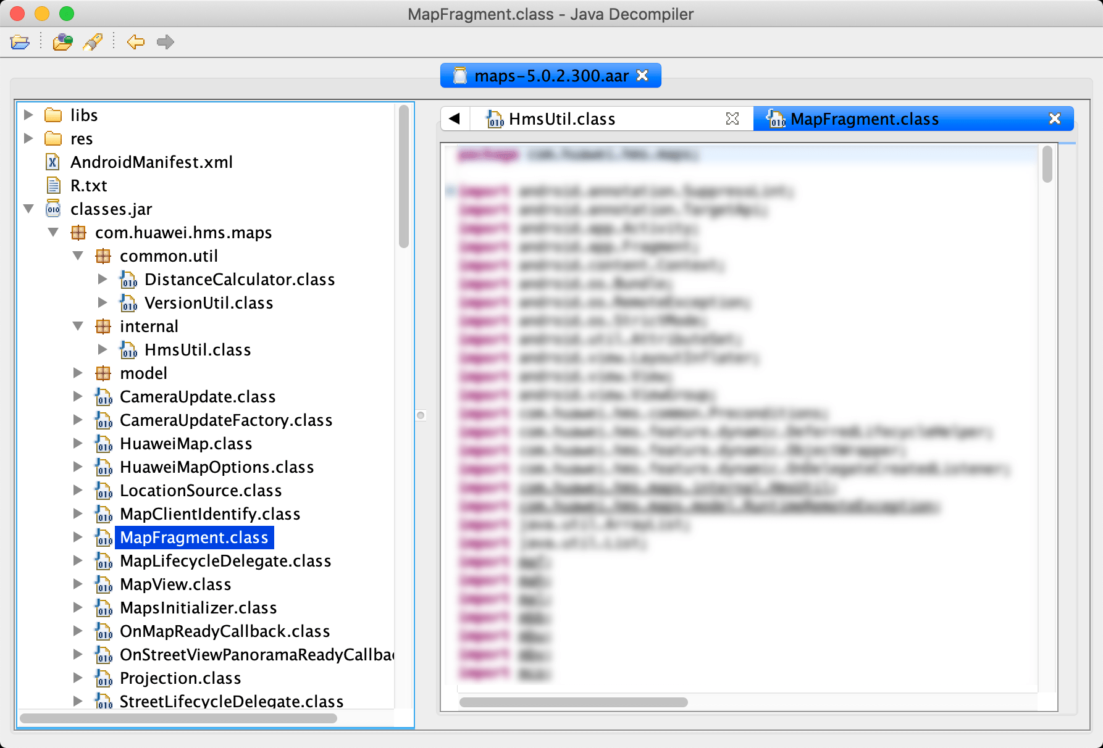This screenshot has width=1103, height=748.
Task: Select HuaweiMapOptions.class in the tree
Action: click(x=217, y=467)
